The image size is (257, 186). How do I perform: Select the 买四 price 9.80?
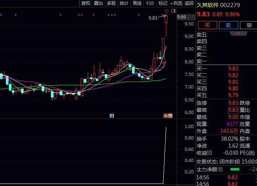click(233, 89)
